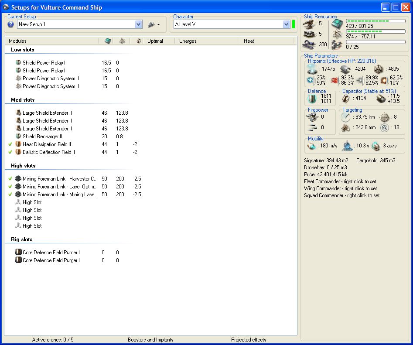The width and height of the screenshot is (413, 345).
Task: Click the Charges column header
Action: (x=188, y=41)
